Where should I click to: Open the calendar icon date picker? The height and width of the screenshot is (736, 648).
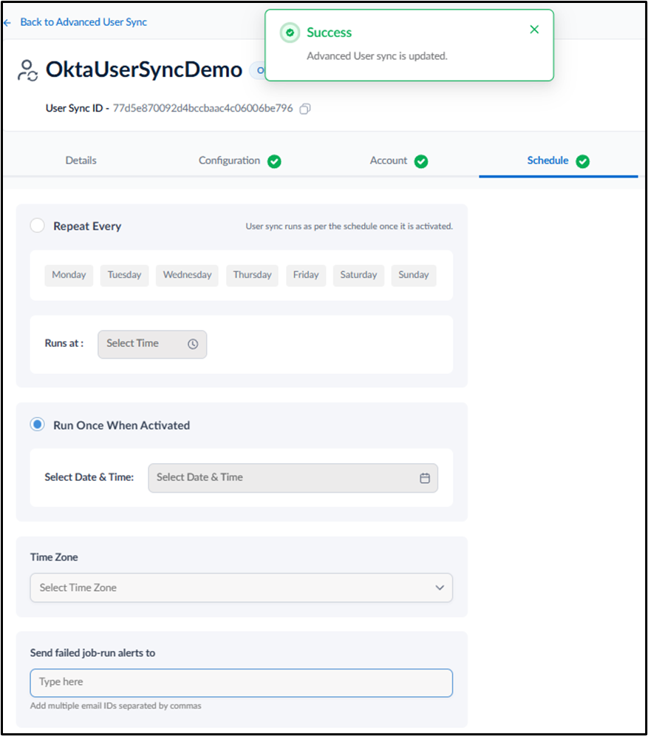click(425, 479)
